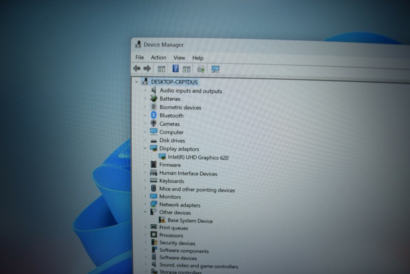Select the Computer category label
Screen dimensions: 410x274
pos(171,132)
